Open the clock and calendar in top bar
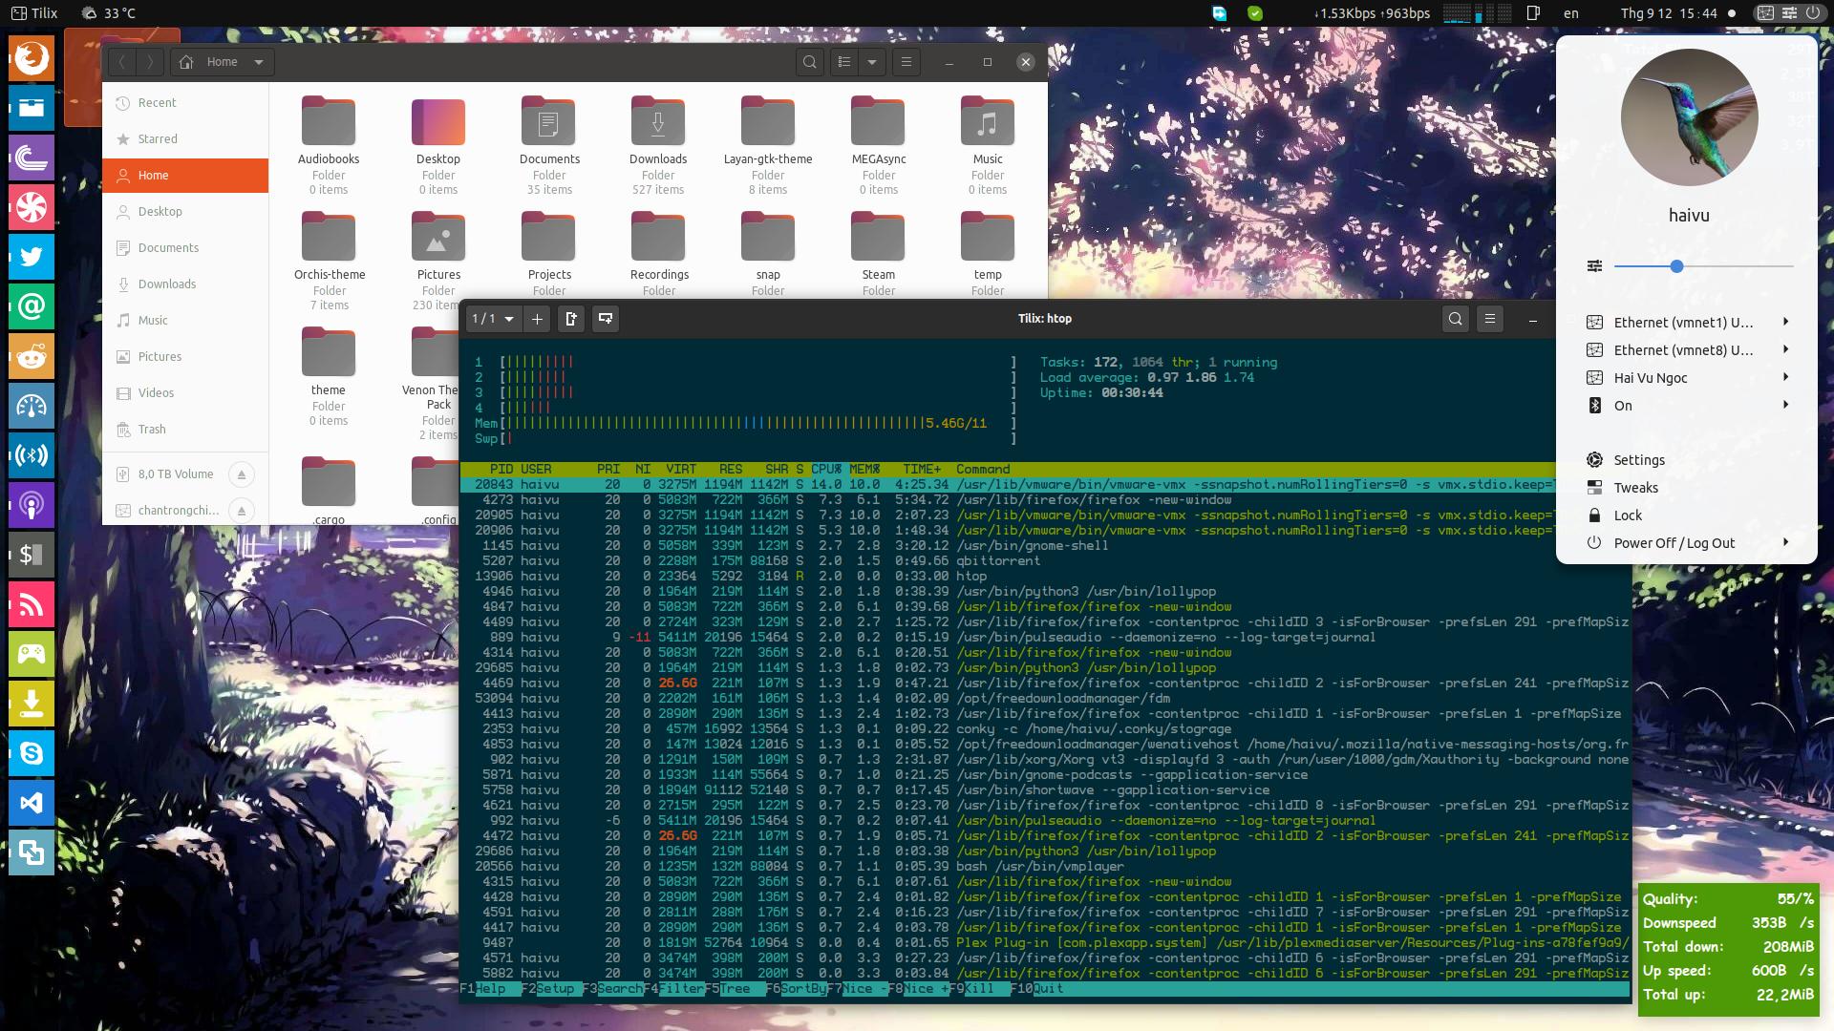 tap(1669, 13)
